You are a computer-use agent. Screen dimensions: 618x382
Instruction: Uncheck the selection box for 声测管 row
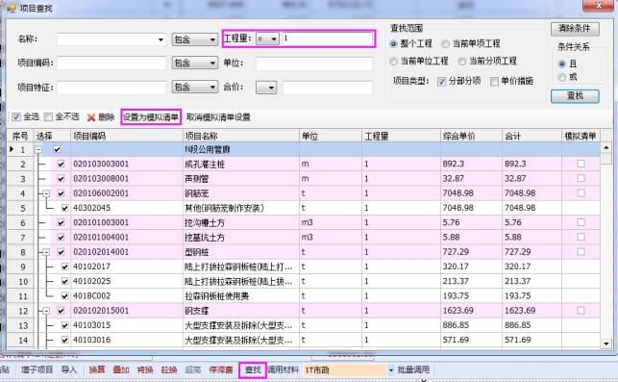coord(61,178)
